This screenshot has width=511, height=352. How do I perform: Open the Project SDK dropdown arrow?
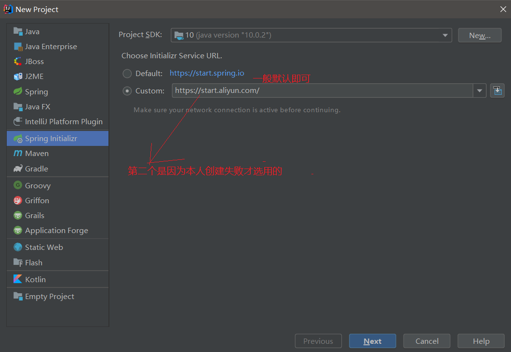click(445, 35)
